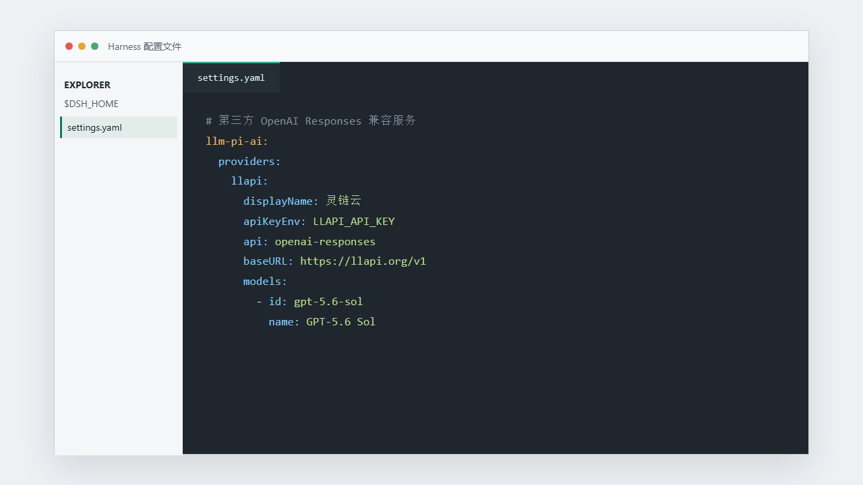Click the baseURL key
Image resolution: width=863 pixels, height=485 pixels.
pos(265,261)
